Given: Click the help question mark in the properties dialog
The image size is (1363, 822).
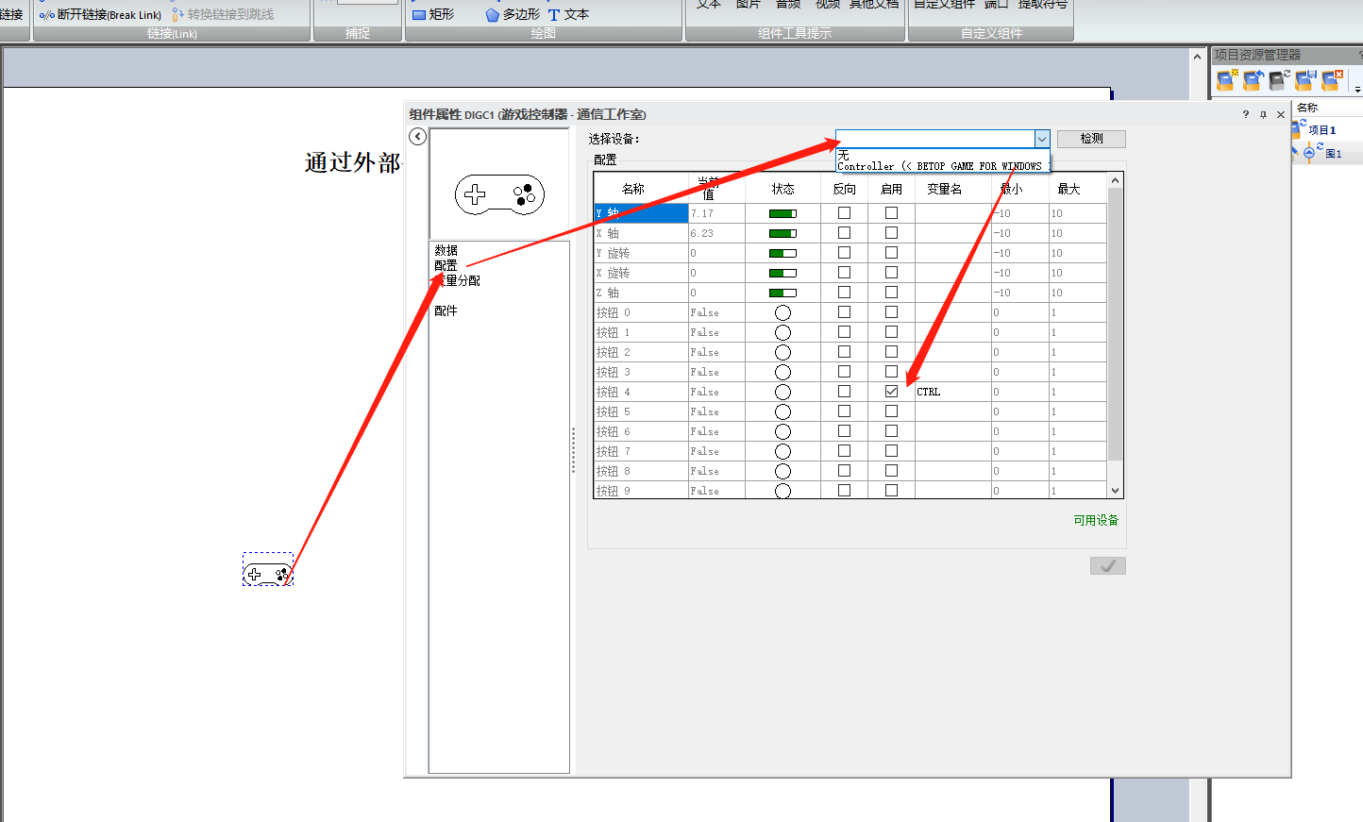Looking at the screenshot, I should tap(1245, 114).
